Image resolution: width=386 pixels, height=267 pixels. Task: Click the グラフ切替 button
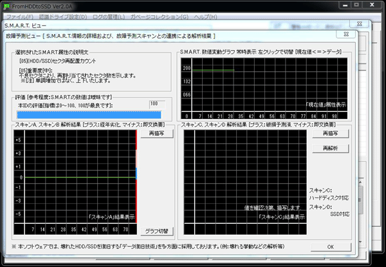click(x=157, y=232)
